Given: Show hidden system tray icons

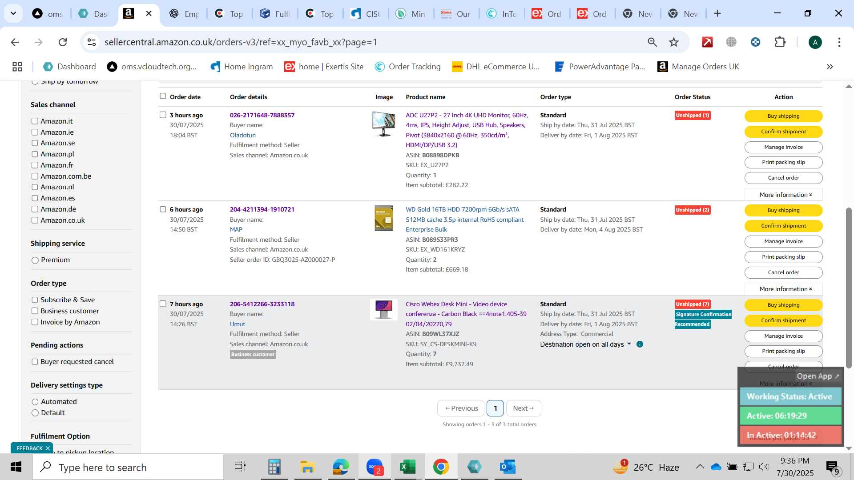Looking at the screenshot, I should tap(700, 467).
